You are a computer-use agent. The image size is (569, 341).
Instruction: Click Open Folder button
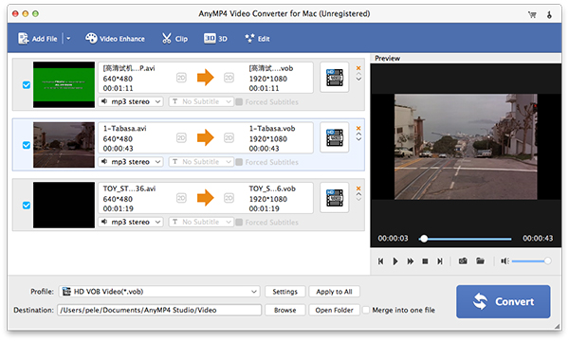(334, 310)
